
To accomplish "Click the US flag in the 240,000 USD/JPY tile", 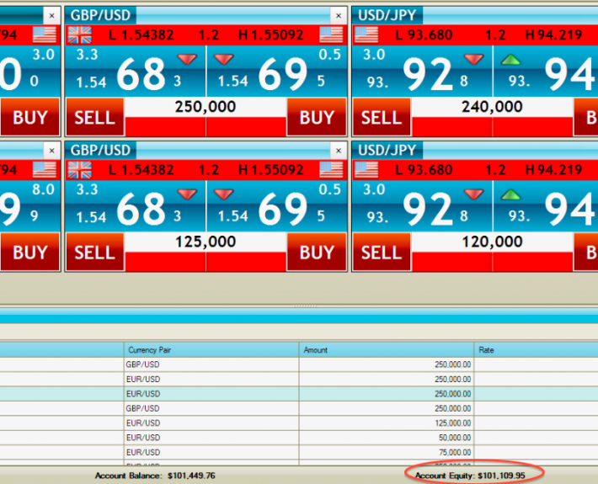I will (366, 35).
